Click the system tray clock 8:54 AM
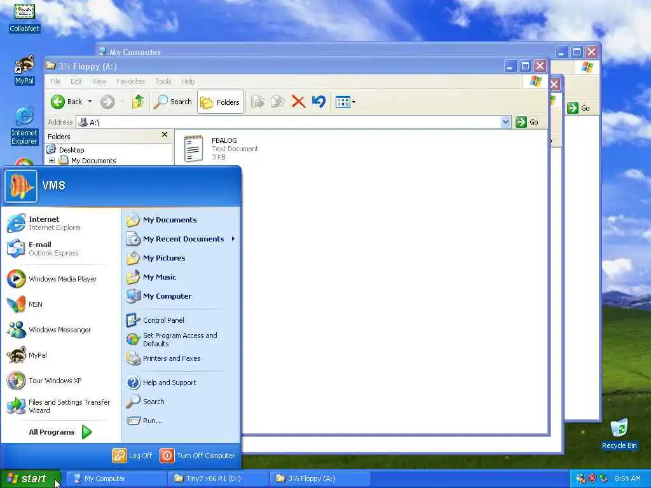Viewport: 651px width, 488px height. tap(627, 478)
